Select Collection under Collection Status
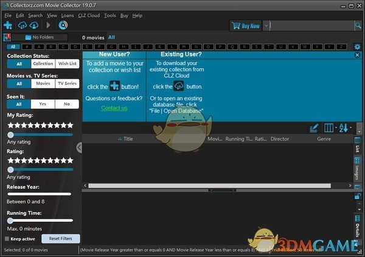 [x=43, y=63]
